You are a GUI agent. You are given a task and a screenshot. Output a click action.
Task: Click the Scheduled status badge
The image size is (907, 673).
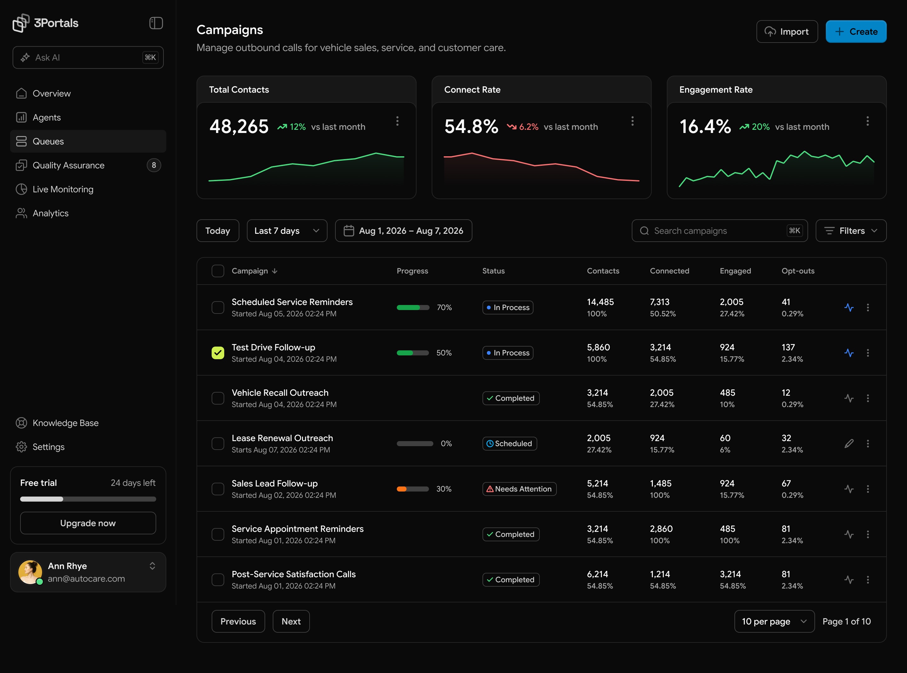pyautogui.click(x=509, y=444)
